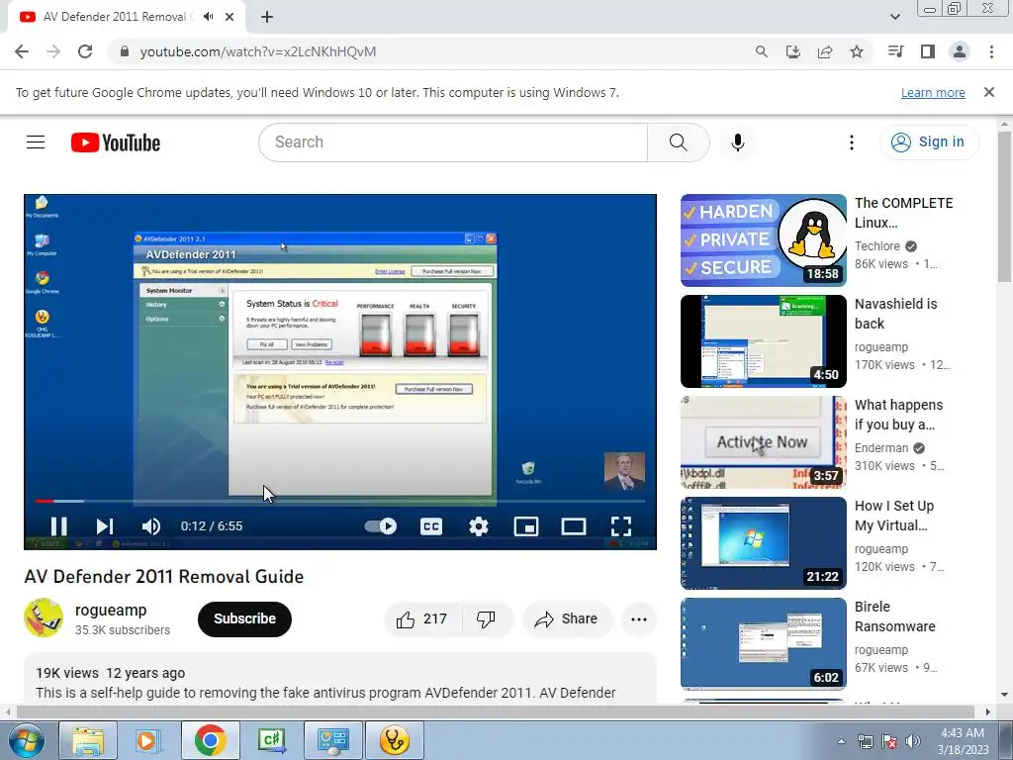Click the zoom magnifier in address bar

tap(762, 51)
